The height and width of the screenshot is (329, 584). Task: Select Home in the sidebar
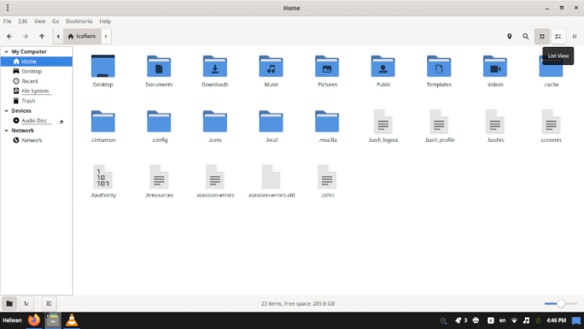pos(37,62)
